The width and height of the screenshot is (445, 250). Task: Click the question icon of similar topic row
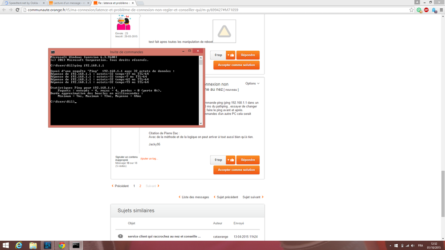(x=120, y=236)
